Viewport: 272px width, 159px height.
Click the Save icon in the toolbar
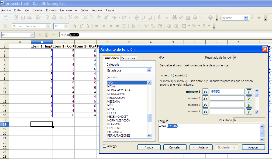pyautogui.click(x=23, y=18)
